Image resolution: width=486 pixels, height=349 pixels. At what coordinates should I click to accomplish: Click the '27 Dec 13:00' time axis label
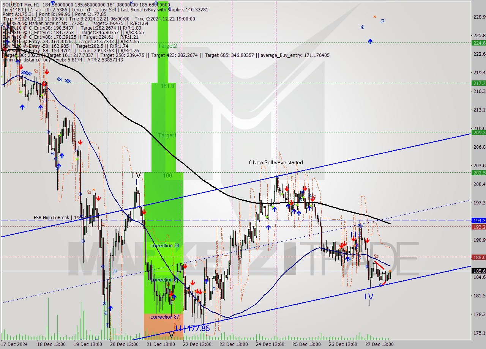tap(379, 344)
